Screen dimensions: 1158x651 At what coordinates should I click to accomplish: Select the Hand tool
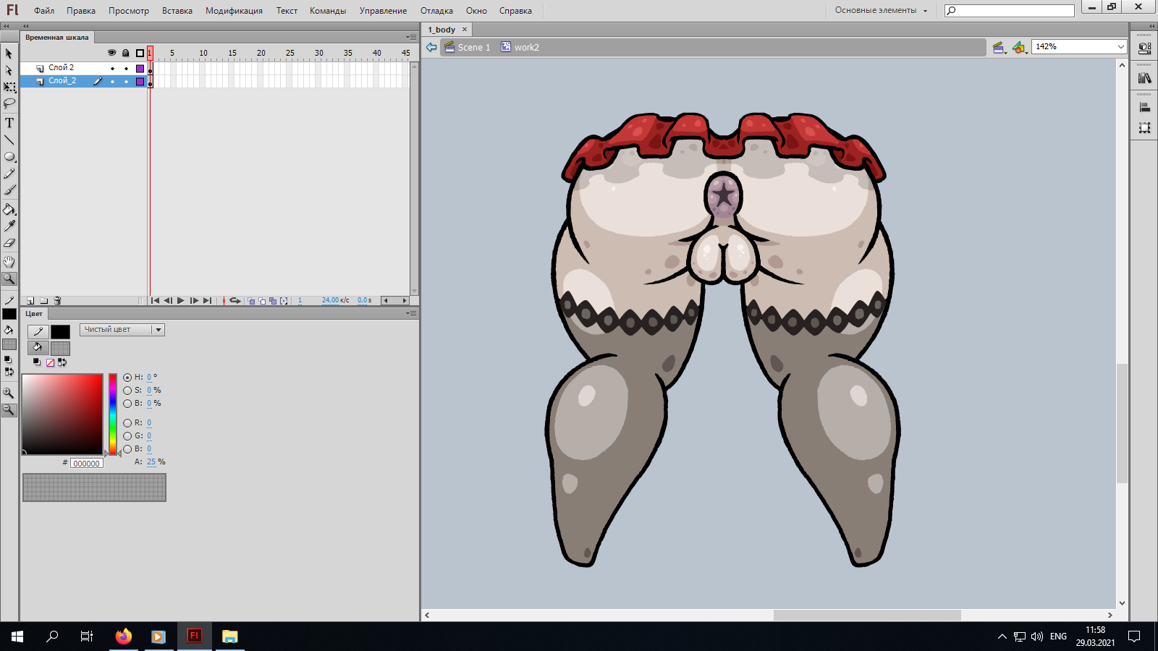(9, 262)
